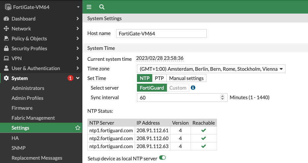
Task: Click the favorite star beside Settings
Action: pos(78,128)
